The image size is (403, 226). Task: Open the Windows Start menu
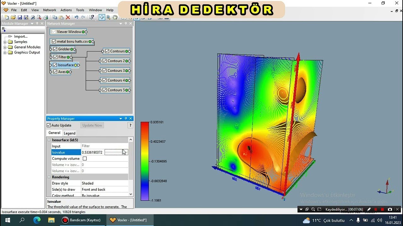coord(8,220)
